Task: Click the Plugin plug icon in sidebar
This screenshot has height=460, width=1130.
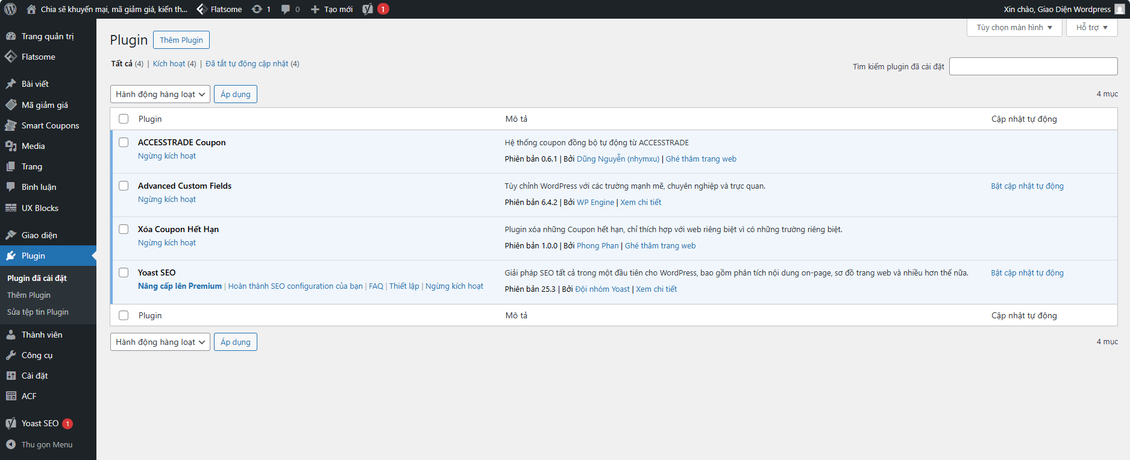Action: [11, 256]
